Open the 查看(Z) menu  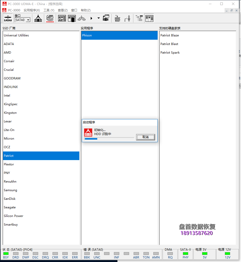[63, 10]
